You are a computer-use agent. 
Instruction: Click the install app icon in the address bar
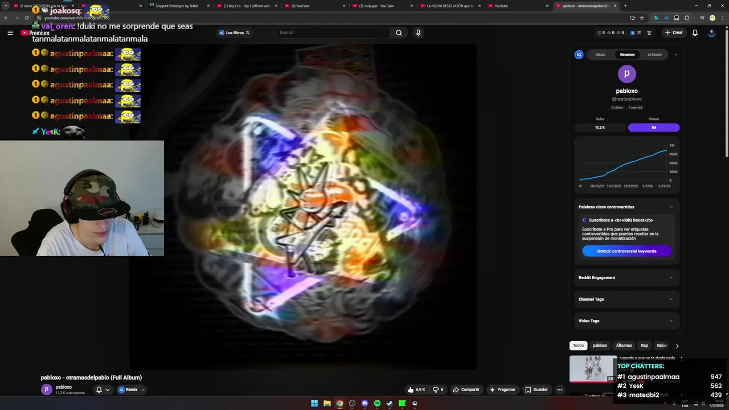[632, 18]
